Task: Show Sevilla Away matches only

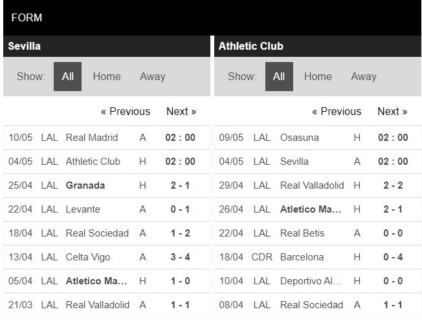Action: click(152, 76)
